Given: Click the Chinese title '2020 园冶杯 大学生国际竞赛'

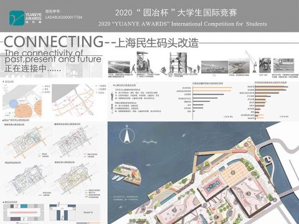Looking at the screenshot, I should pyautogui.click(x=176, y=13).
